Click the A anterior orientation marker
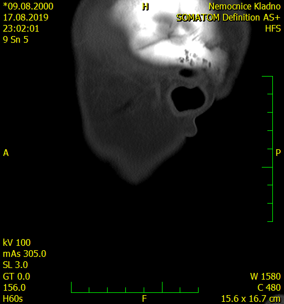The width and height of the screenshot is (284, 304). (6, 153)
